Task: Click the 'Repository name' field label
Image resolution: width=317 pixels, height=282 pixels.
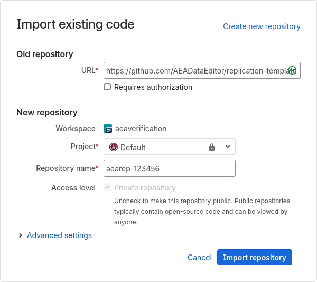Action: tap(66, 168)
